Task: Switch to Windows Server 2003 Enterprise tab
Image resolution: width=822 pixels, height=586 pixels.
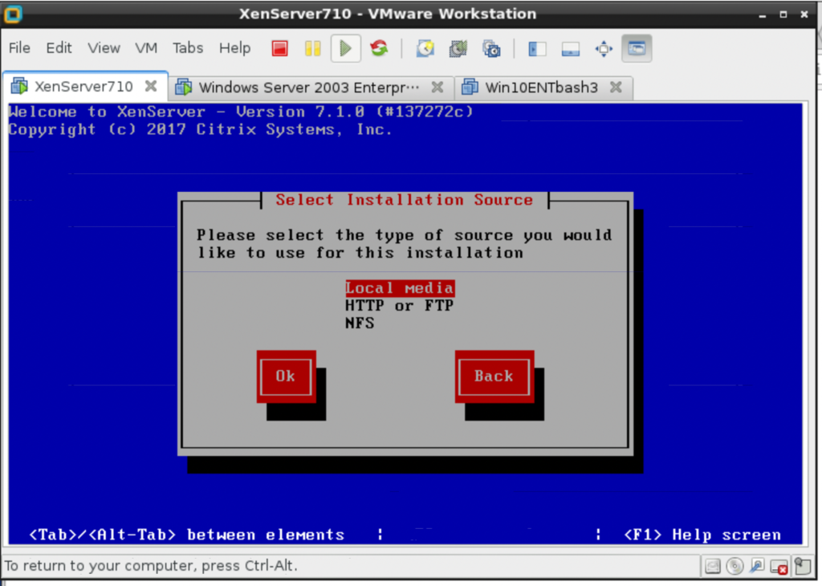Action: pyautogui.click(x=309, y=87)
